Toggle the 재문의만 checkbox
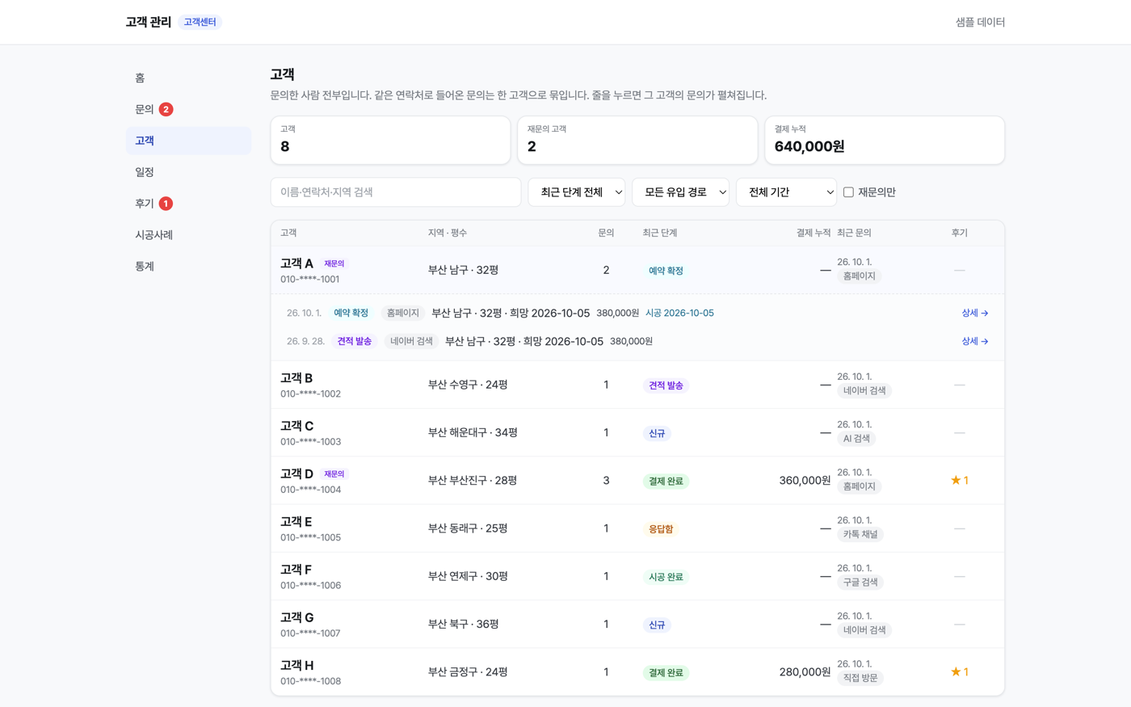The height and width of the screenshot is (707, 1131). tap(848, 192)
